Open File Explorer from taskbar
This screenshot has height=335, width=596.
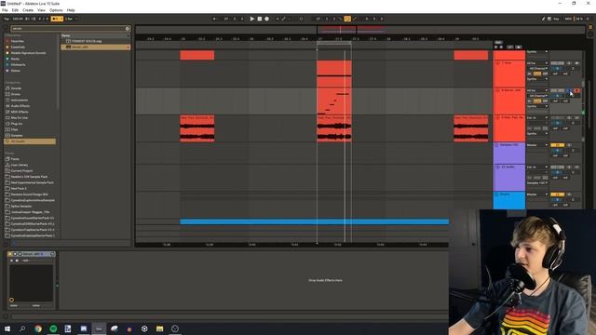tap(159, 328)
